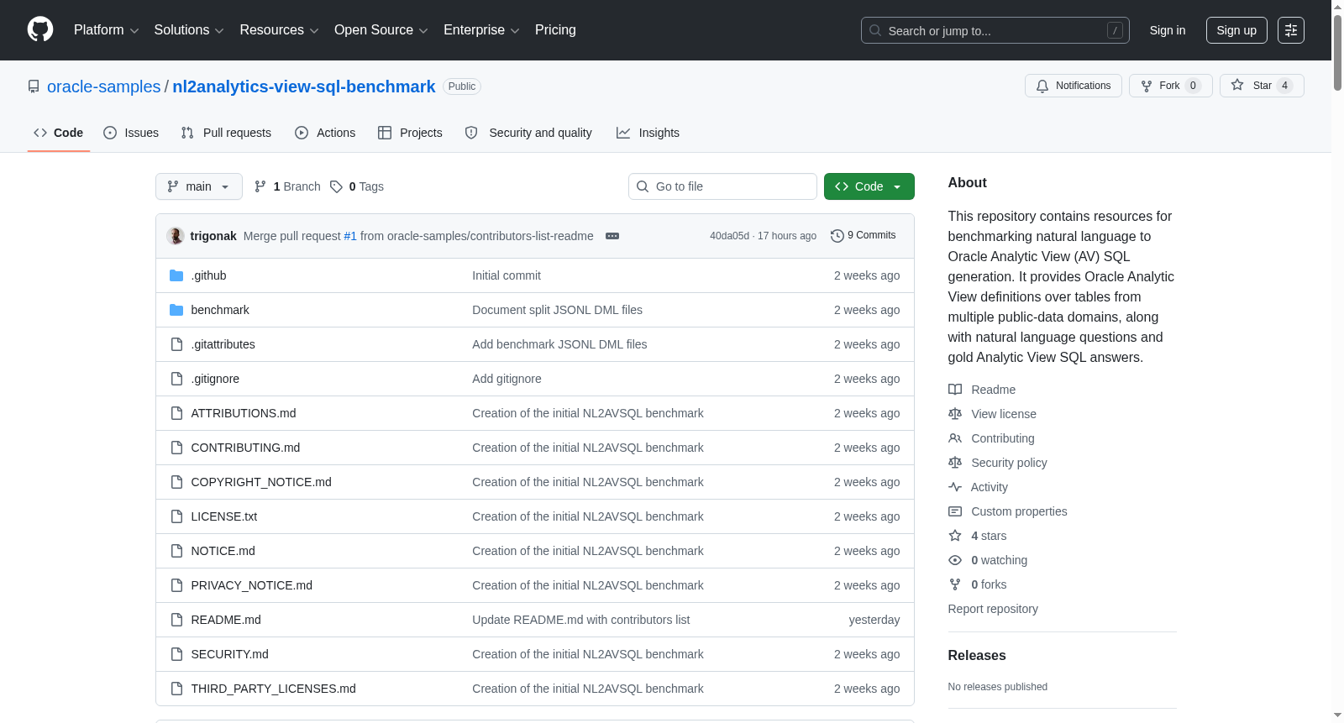
Task: Open the ATTRIBUTIONS.md file
Action: (x=244, y=413)
